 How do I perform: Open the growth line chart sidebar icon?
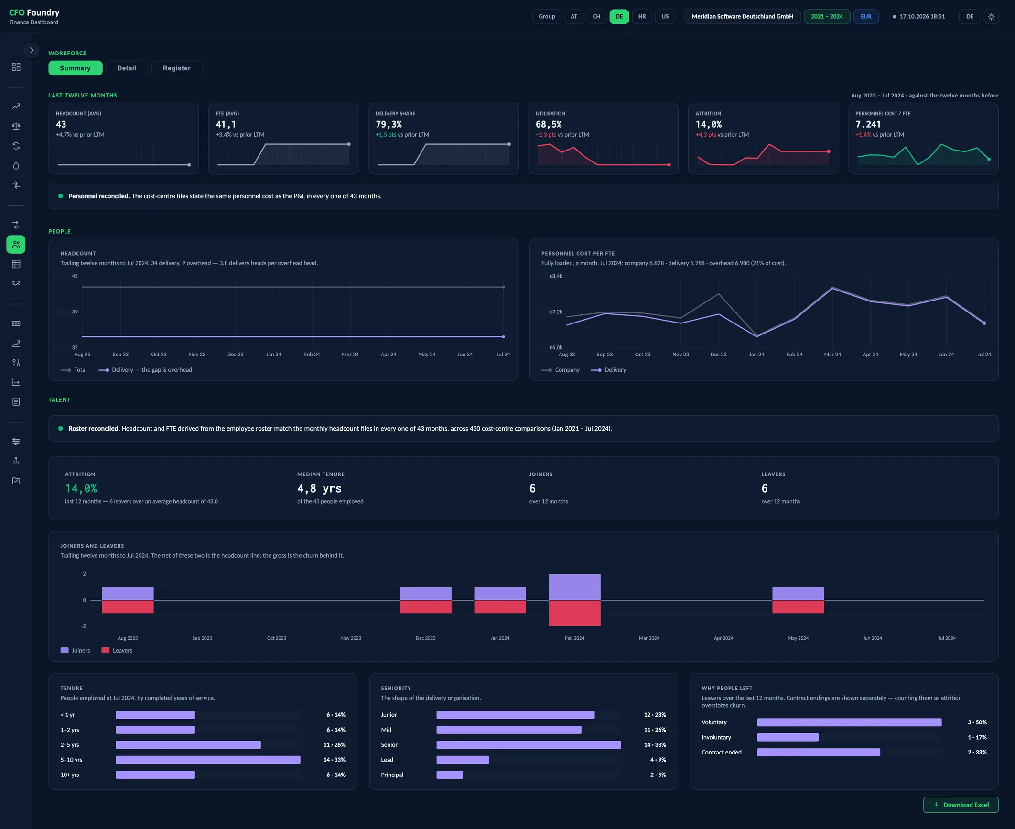coord(16,343)
